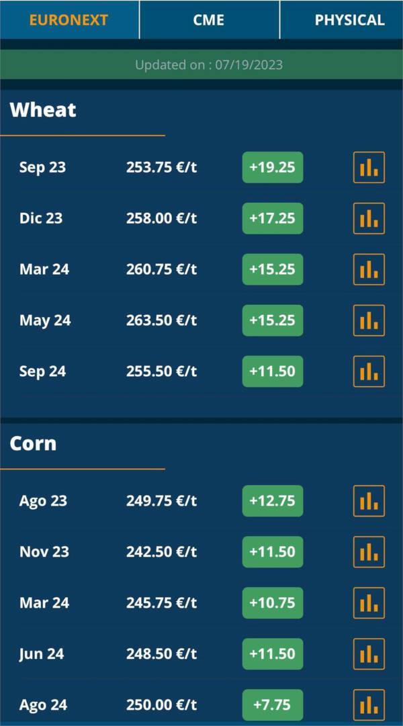Tap the Wheat Dic 23 price 258.00 €/t
This screenshot has width=403, height=726.
(161, 218)
